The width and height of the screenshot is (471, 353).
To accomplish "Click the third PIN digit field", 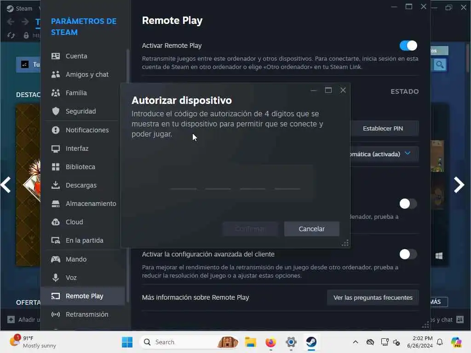I will (253, 183).
